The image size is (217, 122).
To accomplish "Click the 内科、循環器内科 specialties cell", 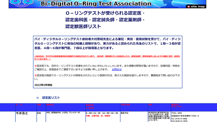I will [63, 113].
